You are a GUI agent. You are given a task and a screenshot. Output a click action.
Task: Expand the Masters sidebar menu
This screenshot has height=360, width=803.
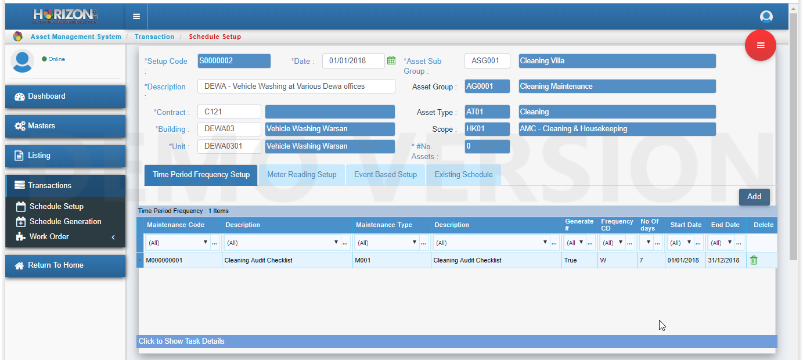tap(66, 126)
